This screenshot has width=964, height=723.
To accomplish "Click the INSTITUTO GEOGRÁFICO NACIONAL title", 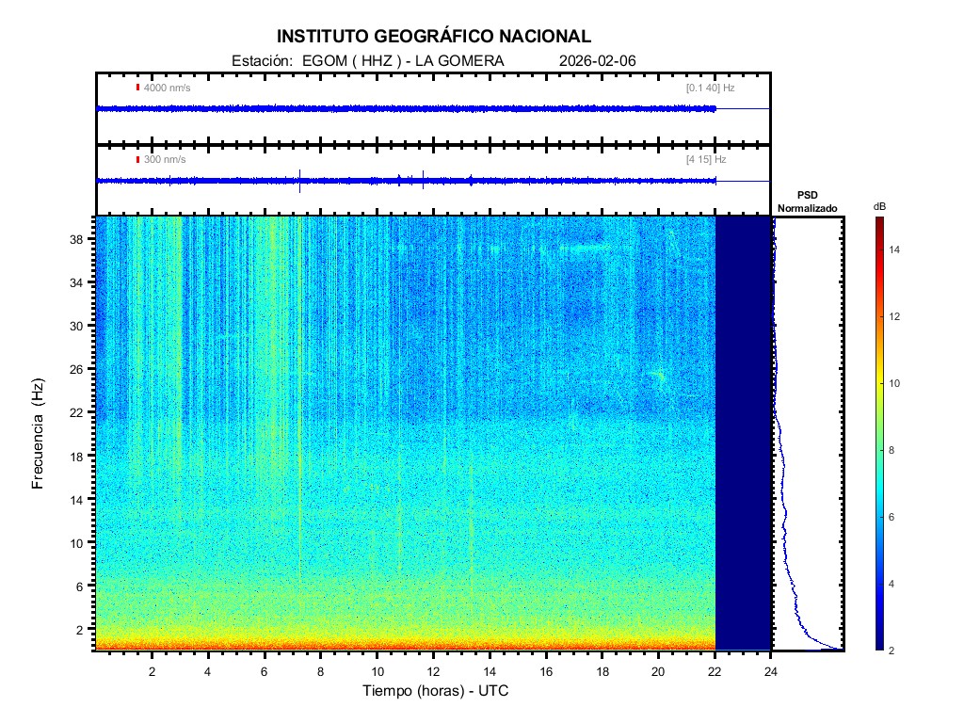I will pos(434,37).
